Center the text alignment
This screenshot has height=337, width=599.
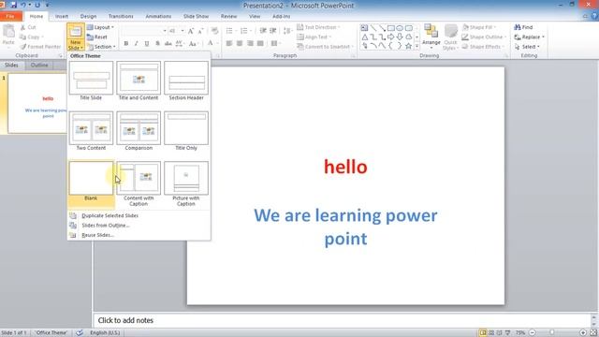click(240, 44)
